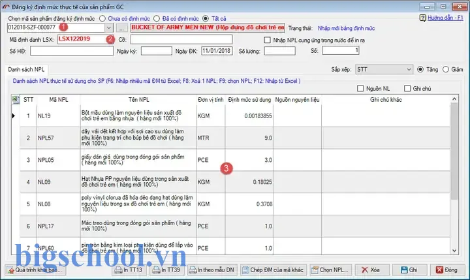This screenshot has height=280, width=470.
Task: Click the browse button with three dots
Action: [x=121, y=28]
